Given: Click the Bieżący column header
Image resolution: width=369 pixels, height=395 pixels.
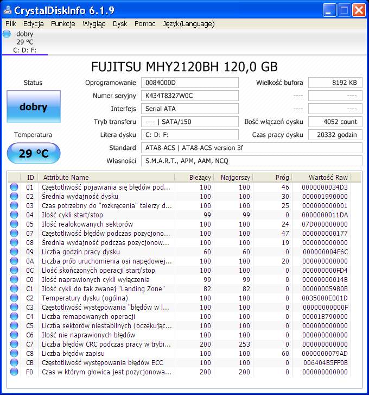Looking at the screenshot, I should click(x=194, y=177).
